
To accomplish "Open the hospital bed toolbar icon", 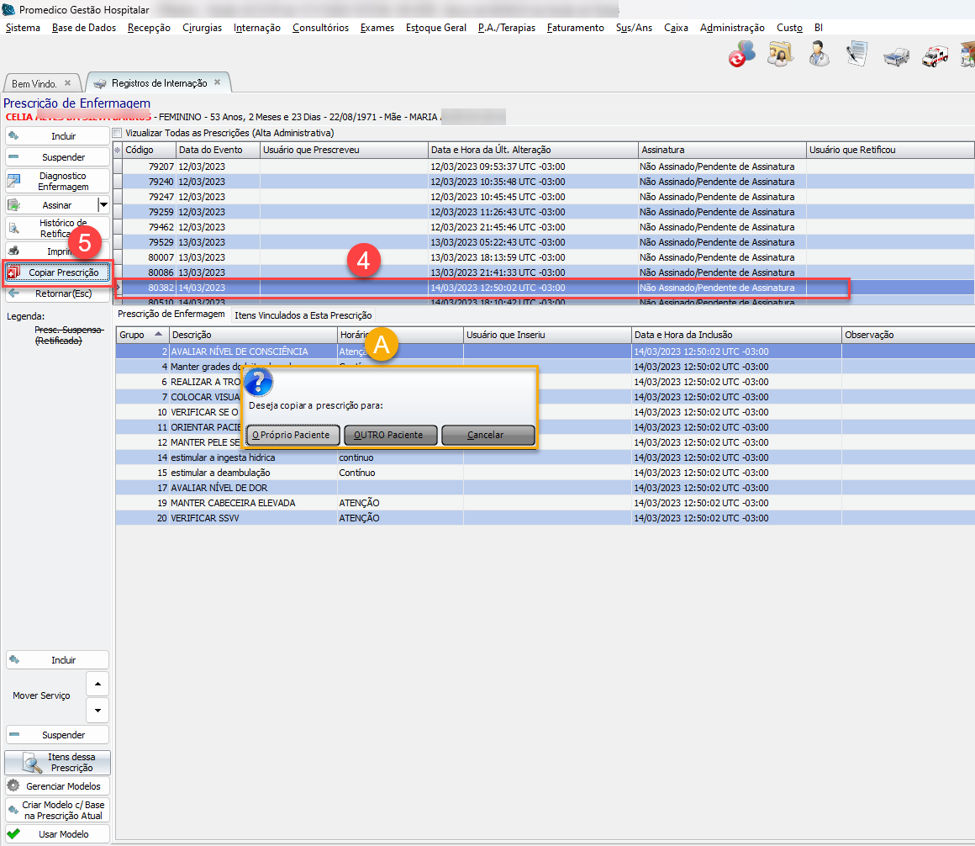I will [896, 56].
